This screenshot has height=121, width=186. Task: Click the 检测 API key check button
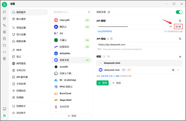[178, 27]
